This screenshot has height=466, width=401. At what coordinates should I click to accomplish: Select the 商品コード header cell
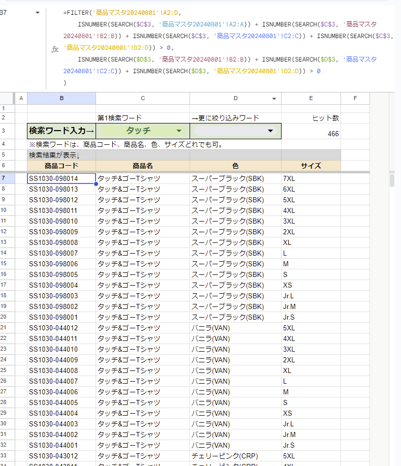click(x=61, y=166)
